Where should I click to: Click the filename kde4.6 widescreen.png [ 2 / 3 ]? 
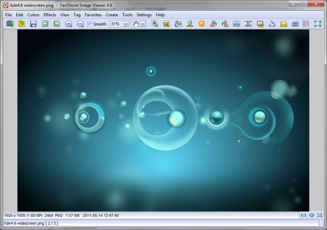[31, 223]
